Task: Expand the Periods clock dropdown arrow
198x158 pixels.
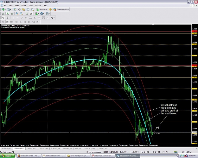Action: [x=44, y=14]
